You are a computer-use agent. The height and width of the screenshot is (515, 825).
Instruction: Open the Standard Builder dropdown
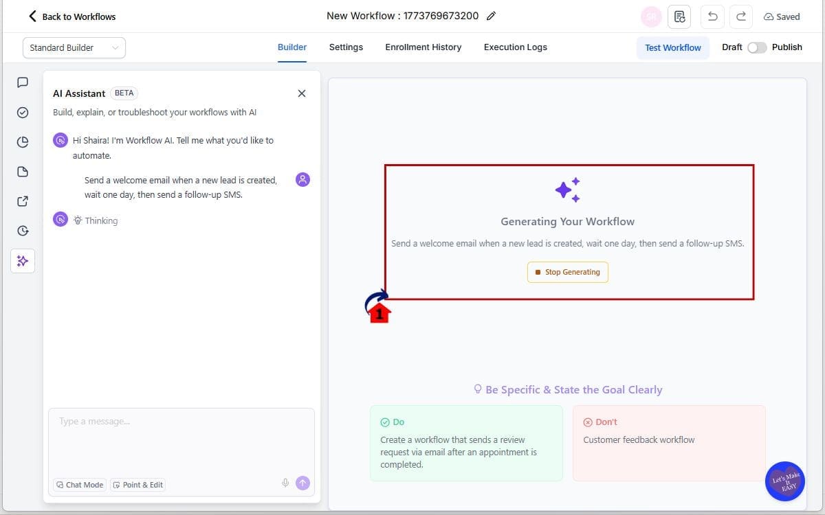74,47
